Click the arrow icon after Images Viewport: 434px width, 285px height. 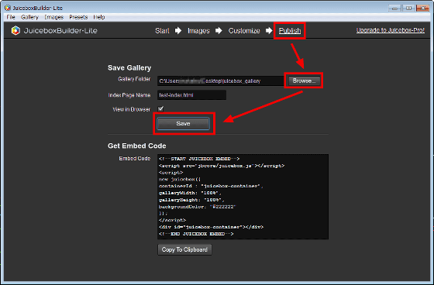coord(219,30)
